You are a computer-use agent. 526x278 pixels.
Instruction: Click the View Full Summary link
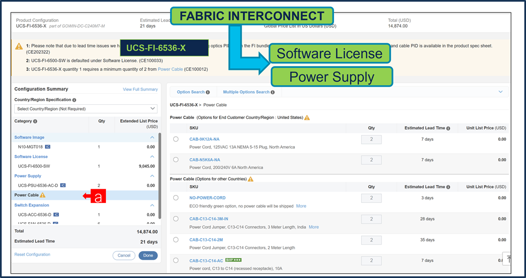click(140, 90)
